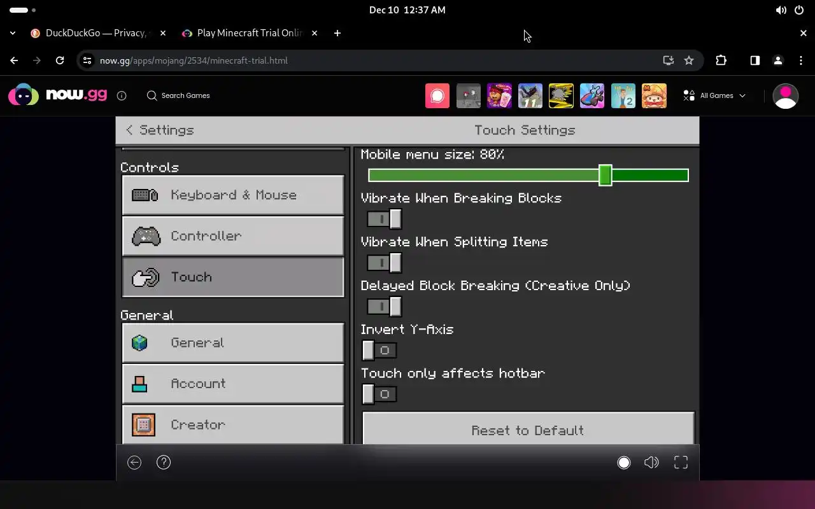This screenshot has width=815, height=509.
Task: Open a new browser tab
Action: (x=337, y=33)
